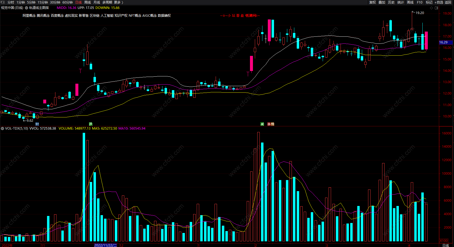454x247 pixels.
Task: Click the 视觉中国(日线) stock title
Action: point(12,8)
